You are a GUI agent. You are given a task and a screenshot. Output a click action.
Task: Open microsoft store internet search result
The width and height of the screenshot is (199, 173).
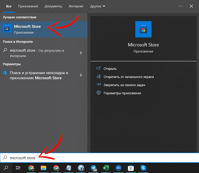44,53
